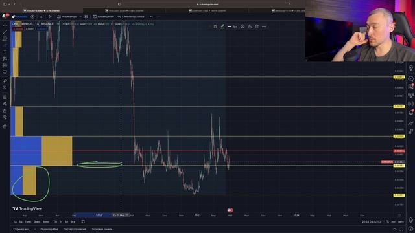Screen dimensions: 415x233
Task: Open the Тестер стратегий tab
Action: (75, 229)
